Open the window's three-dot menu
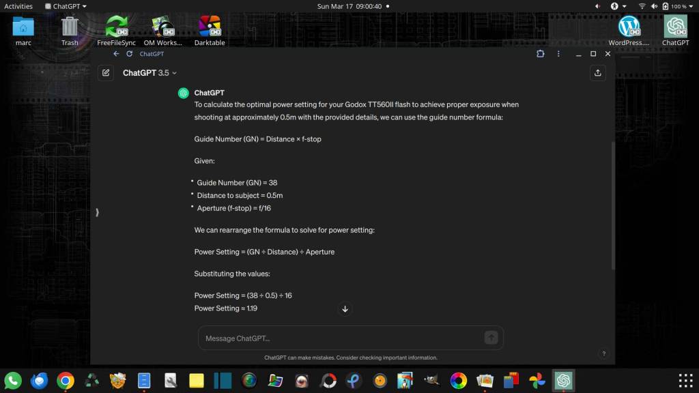The width and height of the screenshot is (699, 393). 558,54
